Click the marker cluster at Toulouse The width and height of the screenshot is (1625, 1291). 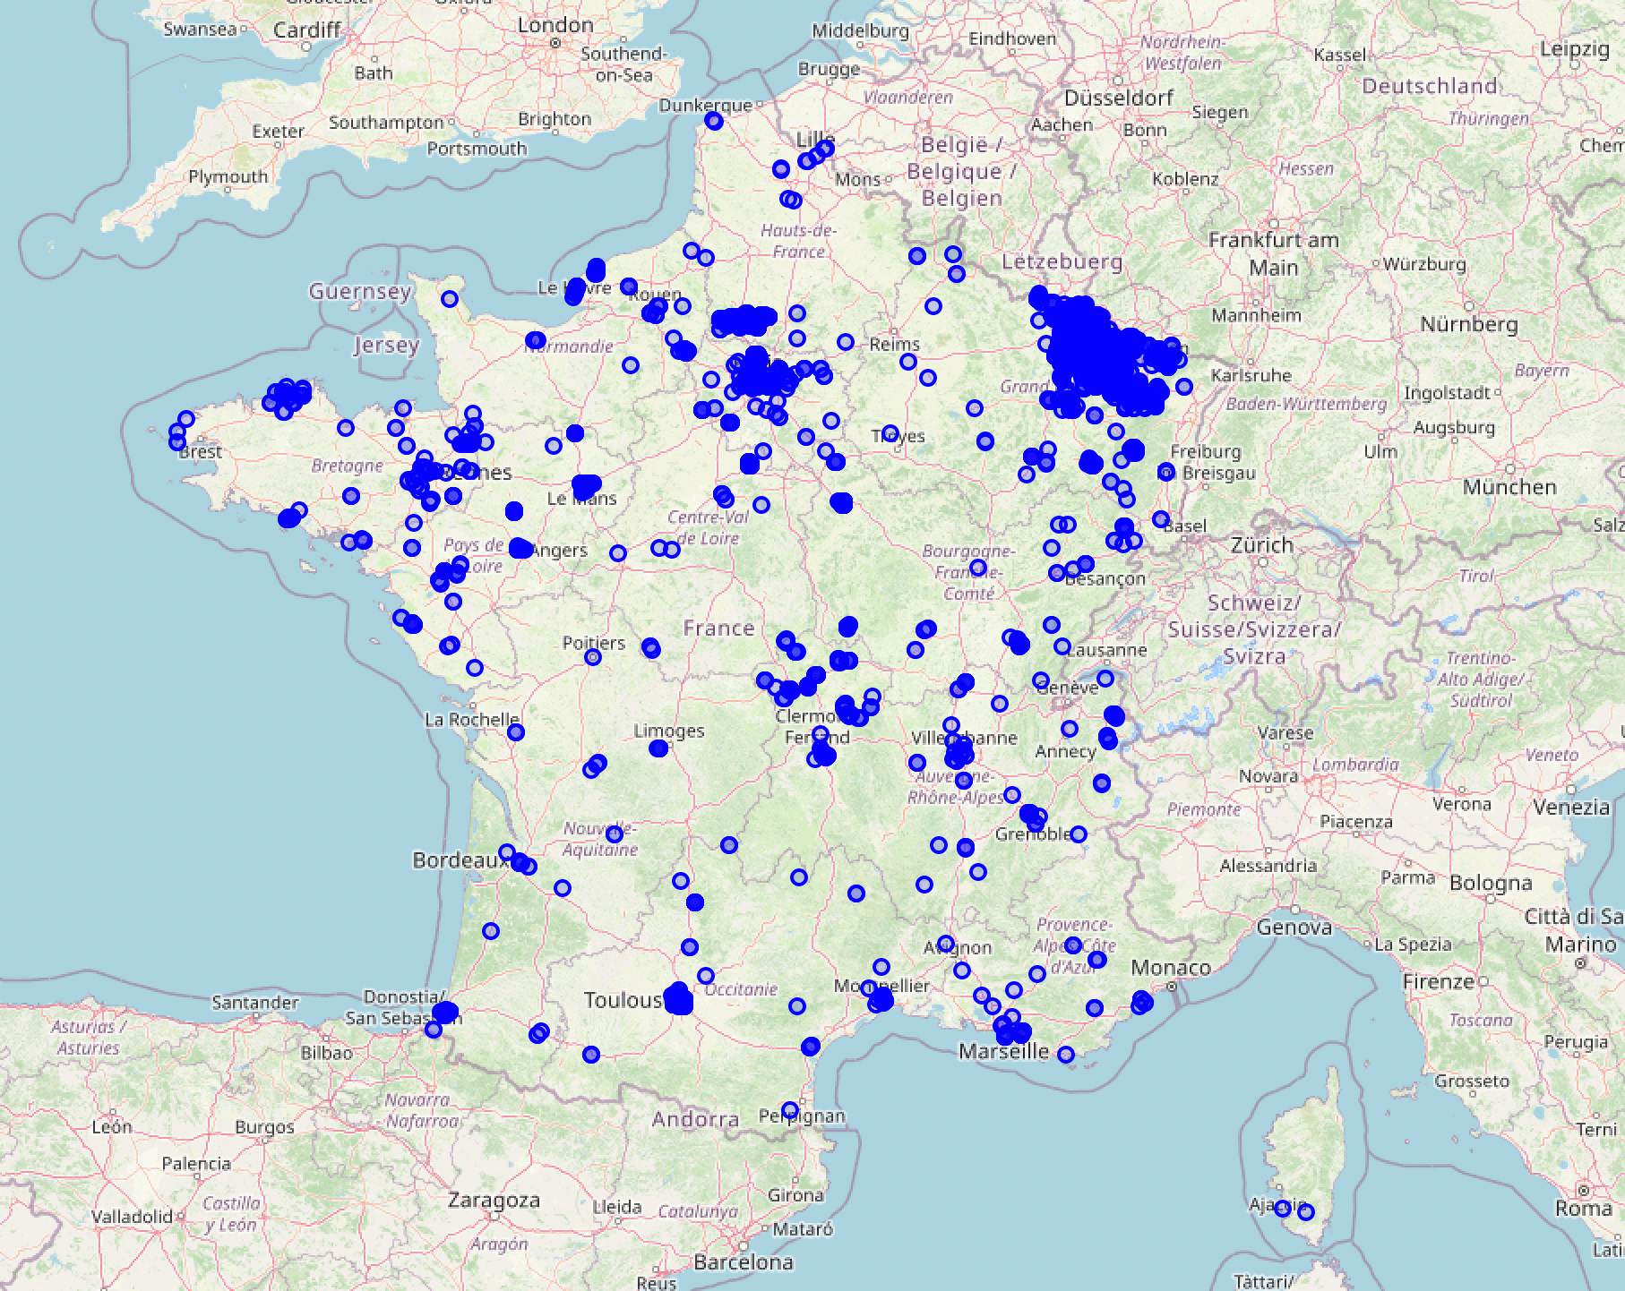click(678, 999)
